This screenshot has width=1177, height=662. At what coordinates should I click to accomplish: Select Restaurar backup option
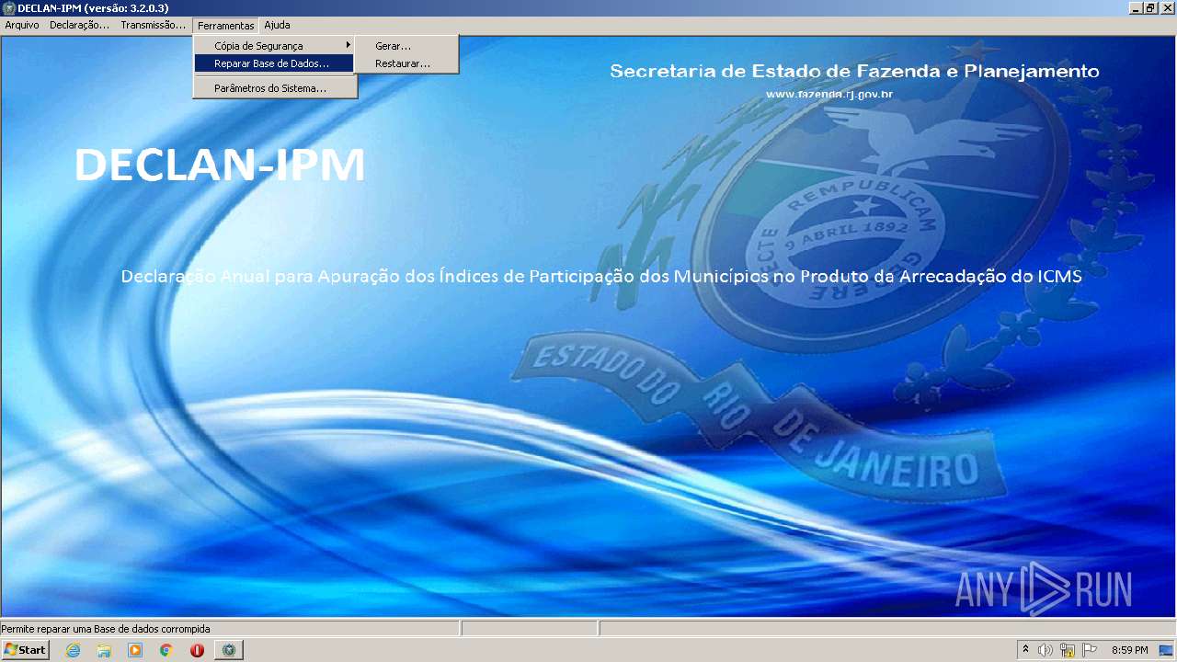[406, 63]
